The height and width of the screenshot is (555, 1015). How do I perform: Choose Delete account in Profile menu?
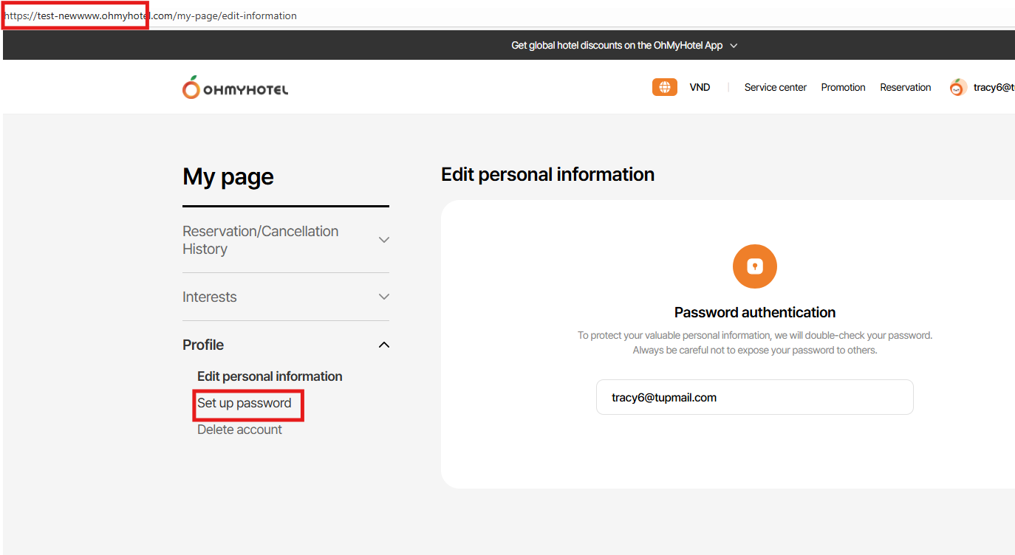(x=239, y=430)
